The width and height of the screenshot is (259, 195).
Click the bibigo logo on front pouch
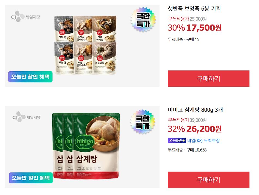(85, 142)
